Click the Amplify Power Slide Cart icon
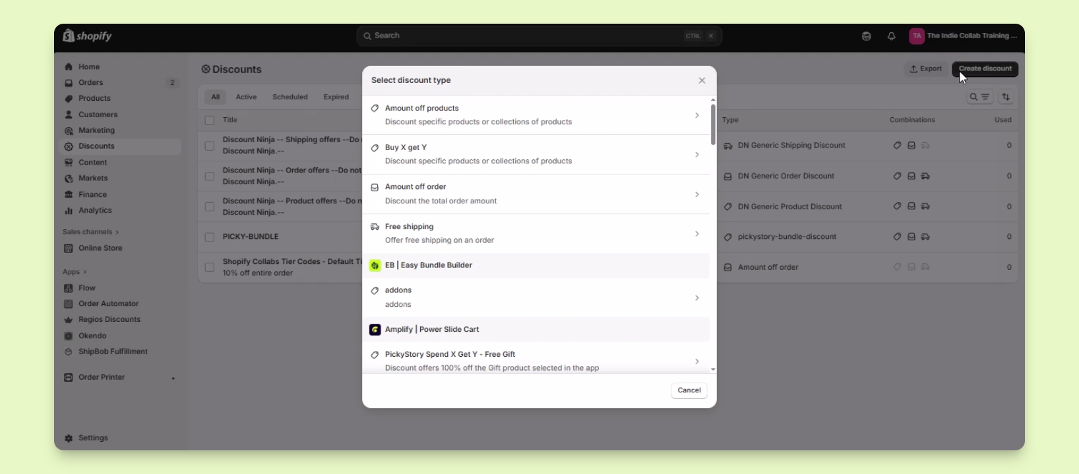1079x474 pixels. pyautogui.click(x=375, y=330)
